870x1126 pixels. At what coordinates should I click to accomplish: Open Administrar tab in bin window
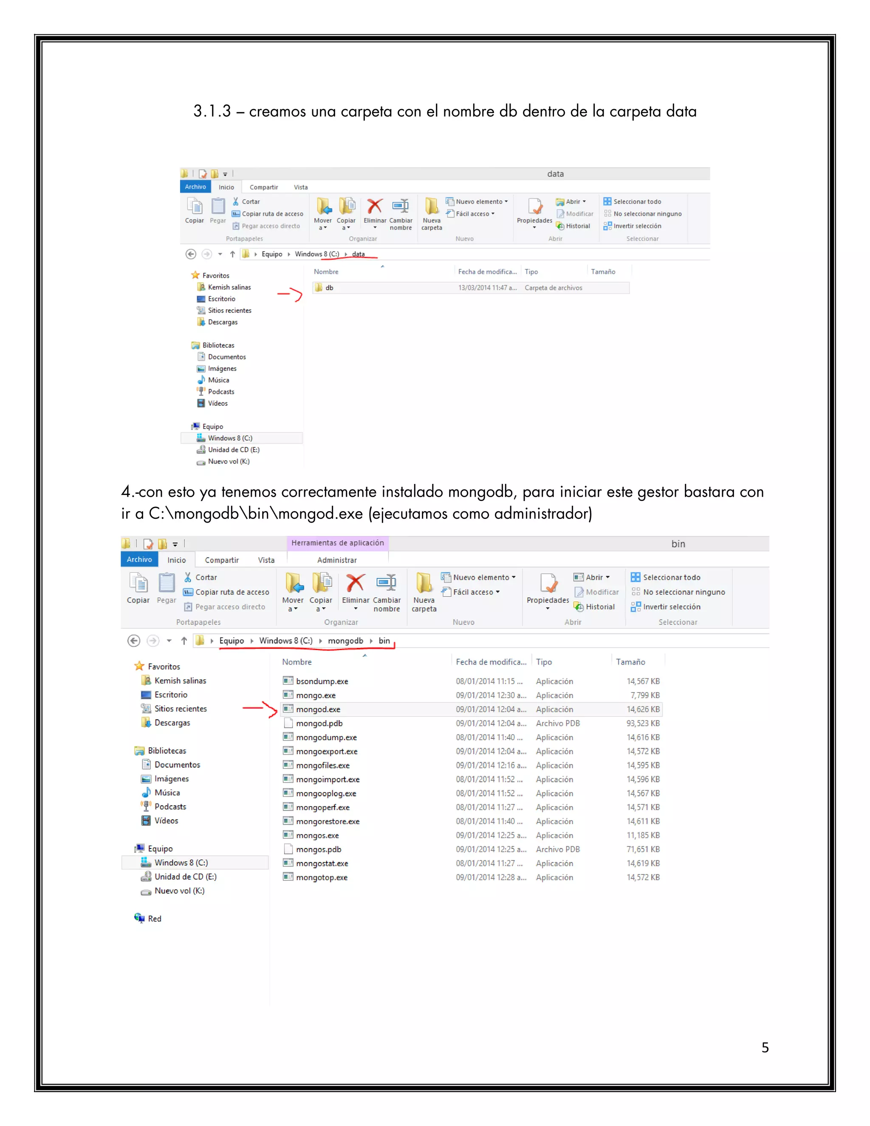pos(337,560)
